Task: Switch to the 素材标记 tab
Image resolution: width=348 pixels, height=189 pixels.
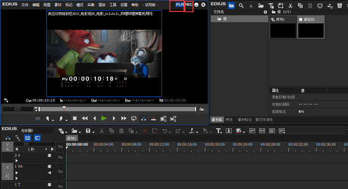Action: [245, 120]
